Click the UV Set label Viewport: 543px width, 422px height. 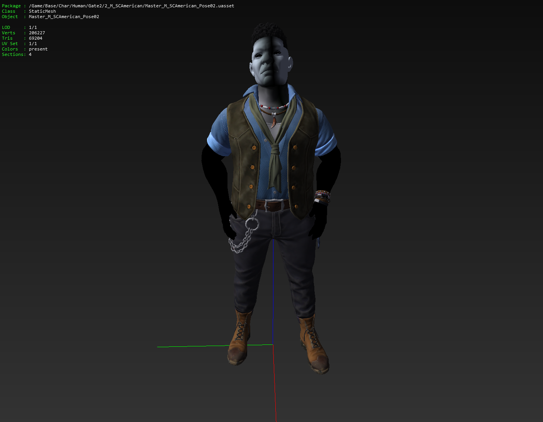click(10, 44)
